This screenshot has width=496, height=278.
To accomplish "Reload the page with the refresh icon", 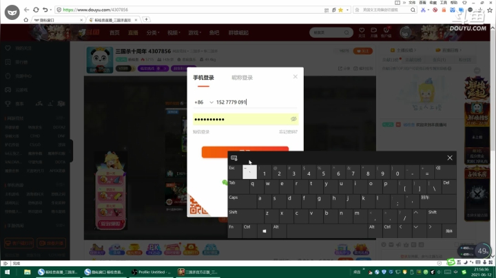I will [36, 10].
